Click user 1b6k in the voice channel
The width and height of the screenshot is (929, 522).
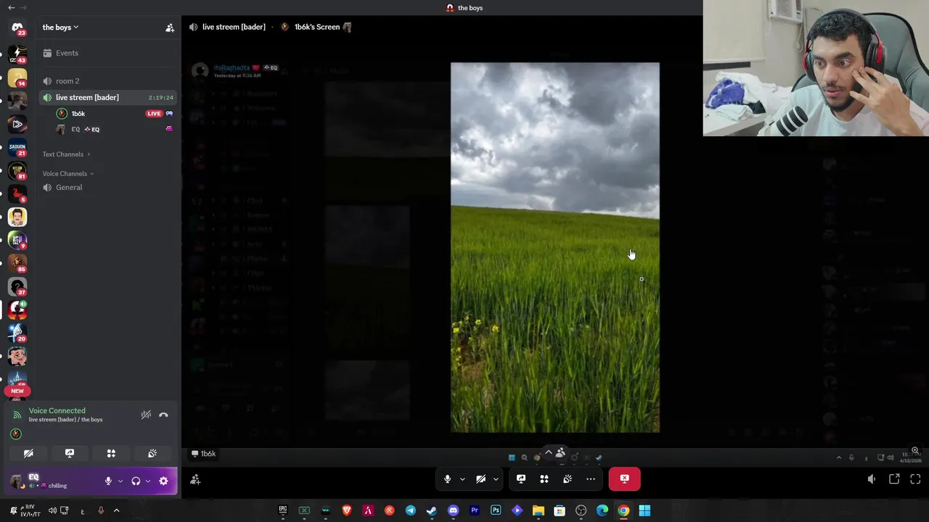click(x=78, y=114)
